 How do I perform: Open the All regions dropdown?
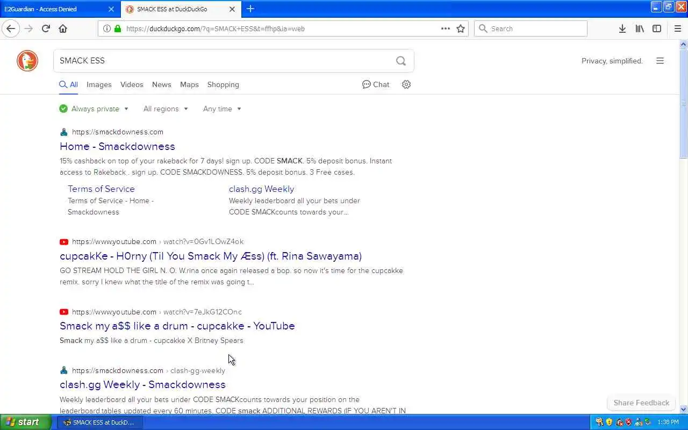[166, 109]
